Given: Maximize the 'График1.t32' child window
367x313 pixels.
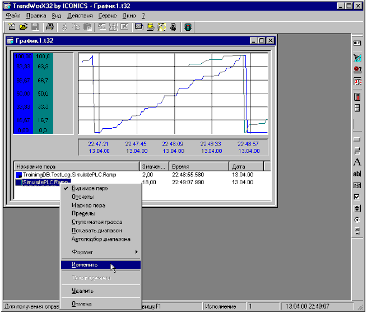Looking at the screenshot, I should point(262,41).
